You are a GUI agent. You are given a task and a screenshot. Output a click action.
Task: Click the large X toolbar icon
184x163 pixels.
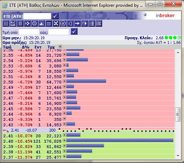pos(56,23)
